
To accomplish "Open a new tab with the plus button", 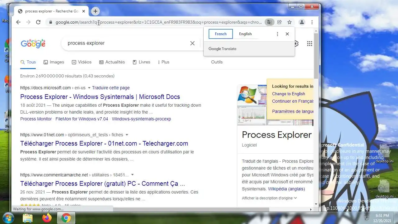I will point(95,11).
